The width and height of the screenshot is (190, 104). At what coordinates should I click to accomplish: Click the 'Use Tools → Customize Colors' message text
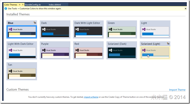tap(35, 8)
